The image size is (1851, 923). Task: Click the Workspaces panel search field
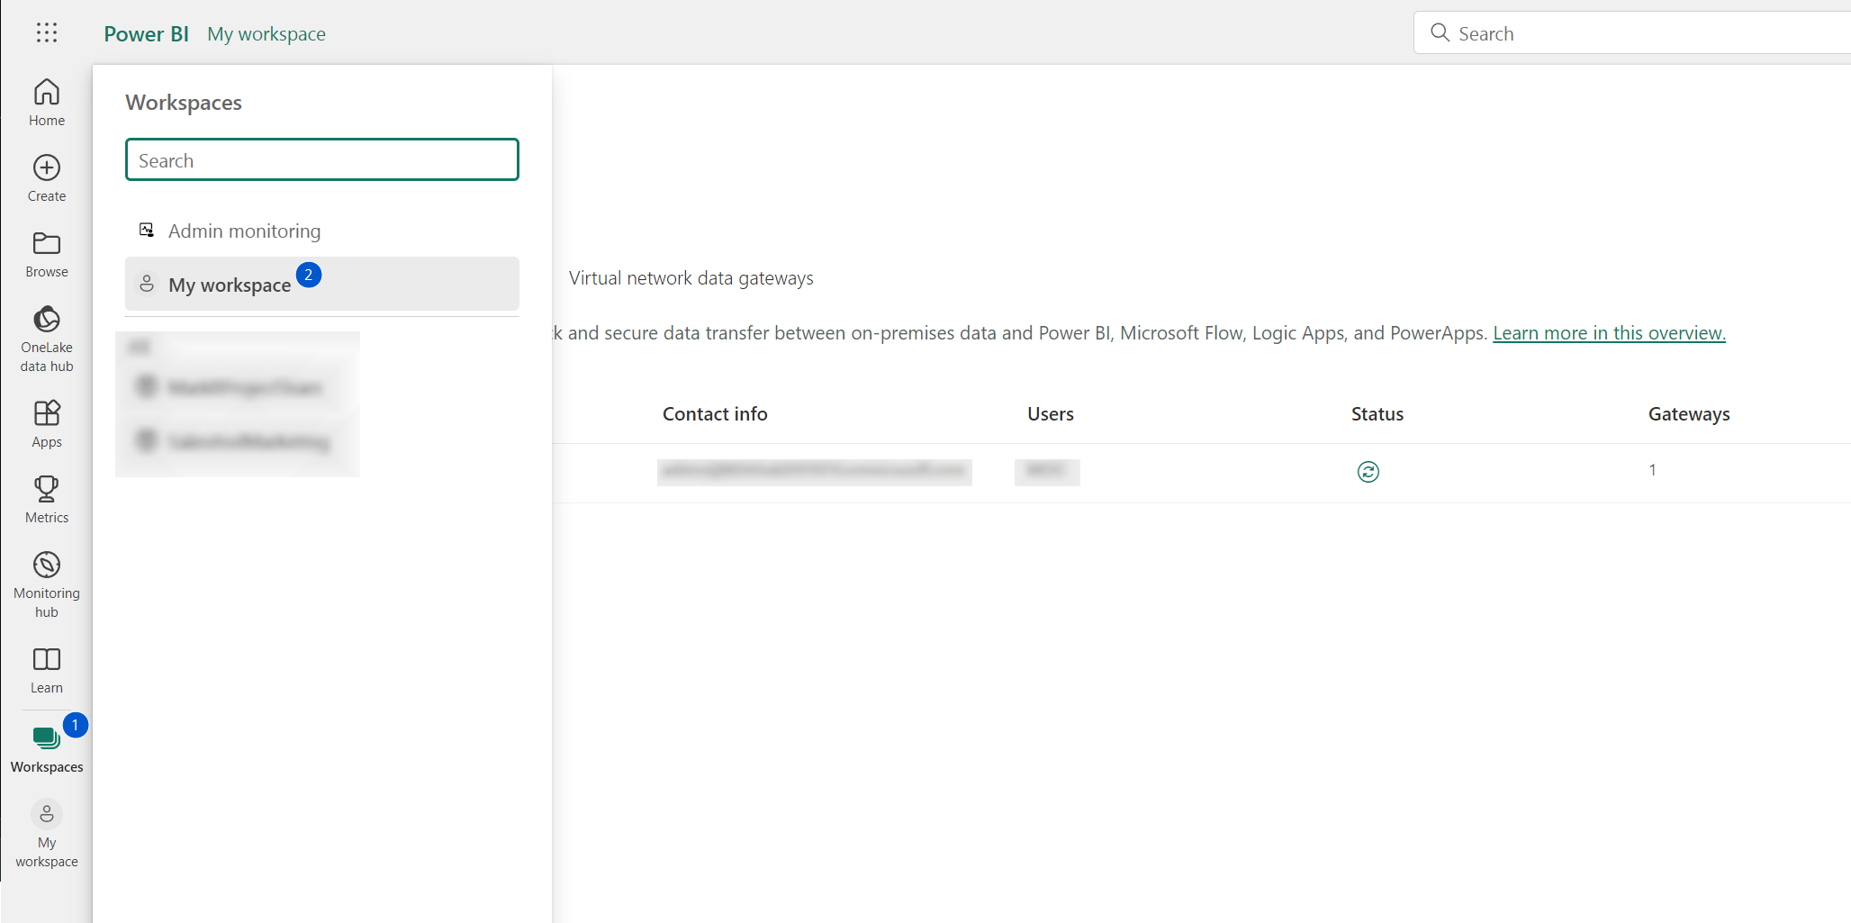pos(322,160)
